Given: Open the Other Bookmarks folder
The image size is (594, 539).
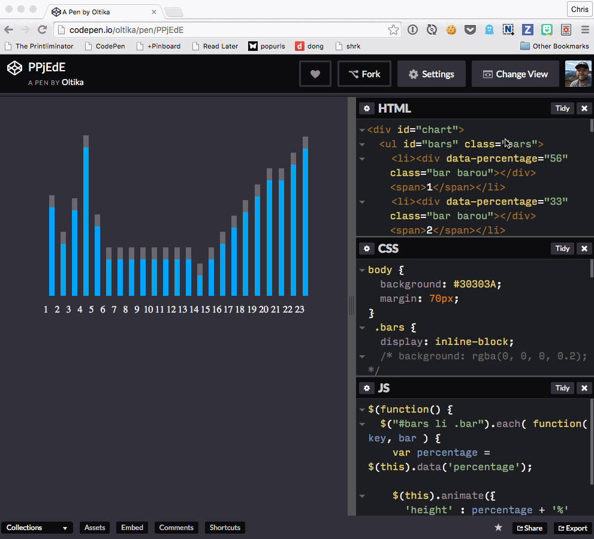Looking at the screenshot, I should coord(554,46).
